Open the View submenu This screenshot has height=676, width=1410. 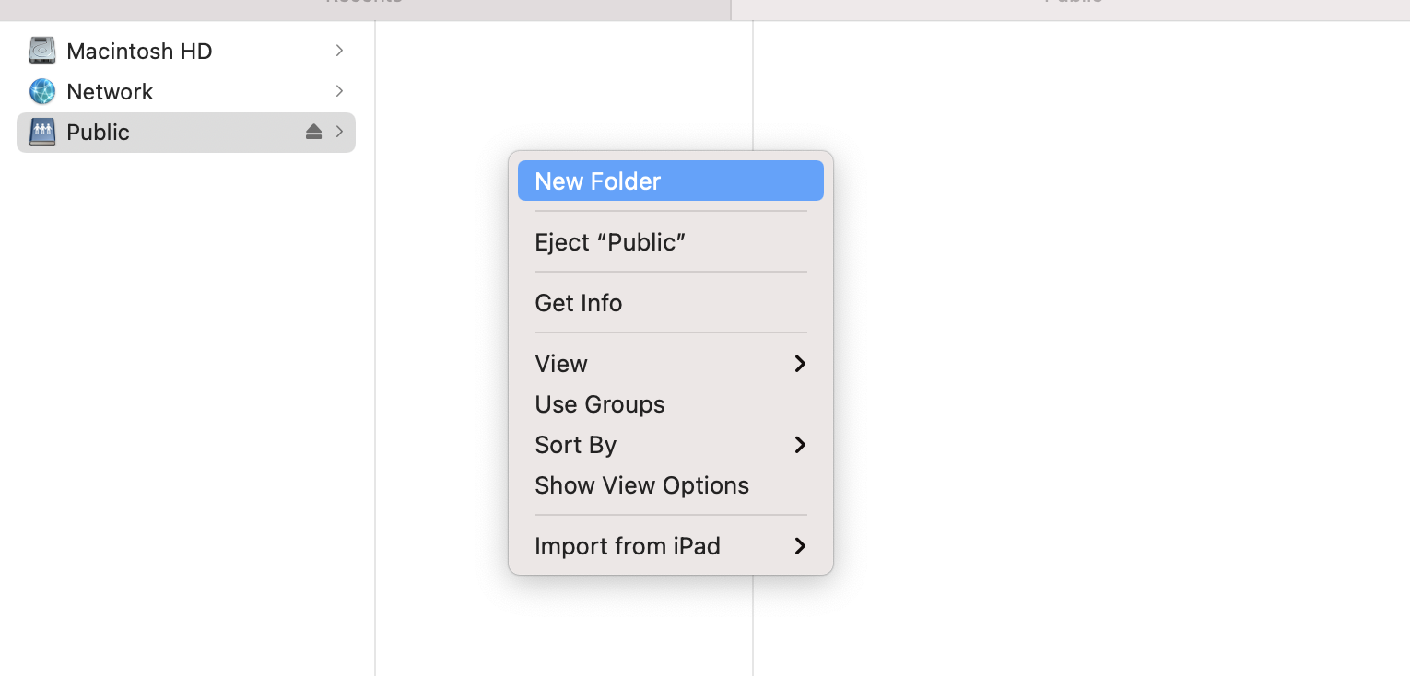pos(671,364)
